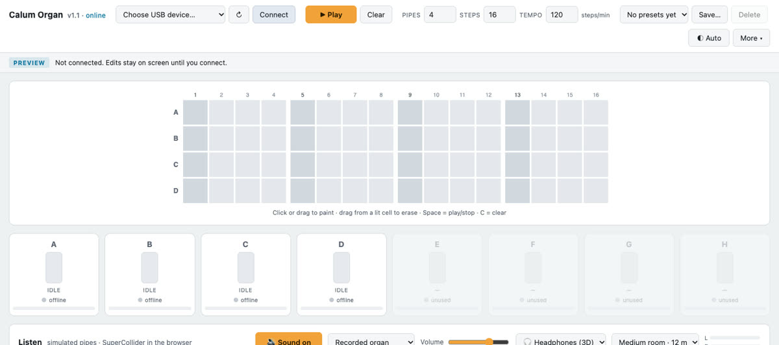Click the Clear button
779x345 pixels.
pos(376,14)
